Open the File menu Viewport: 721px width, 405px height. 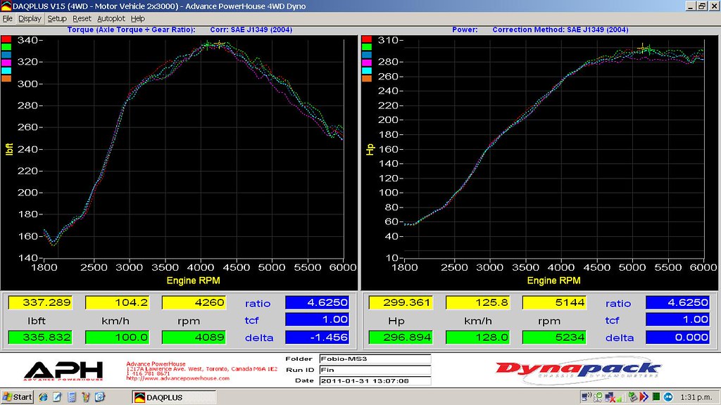(x=8, y=18)
